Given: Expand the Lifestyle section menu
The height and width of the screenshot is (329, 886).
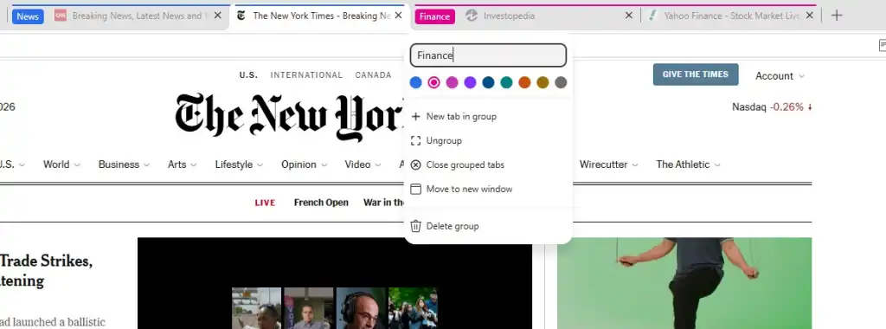Looking at the screenshot, I should point(239,164).
